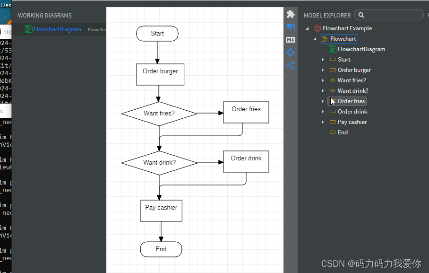429x273 pixels.
Task: Expand the Want drink? tree node
Action: point(323,91)
